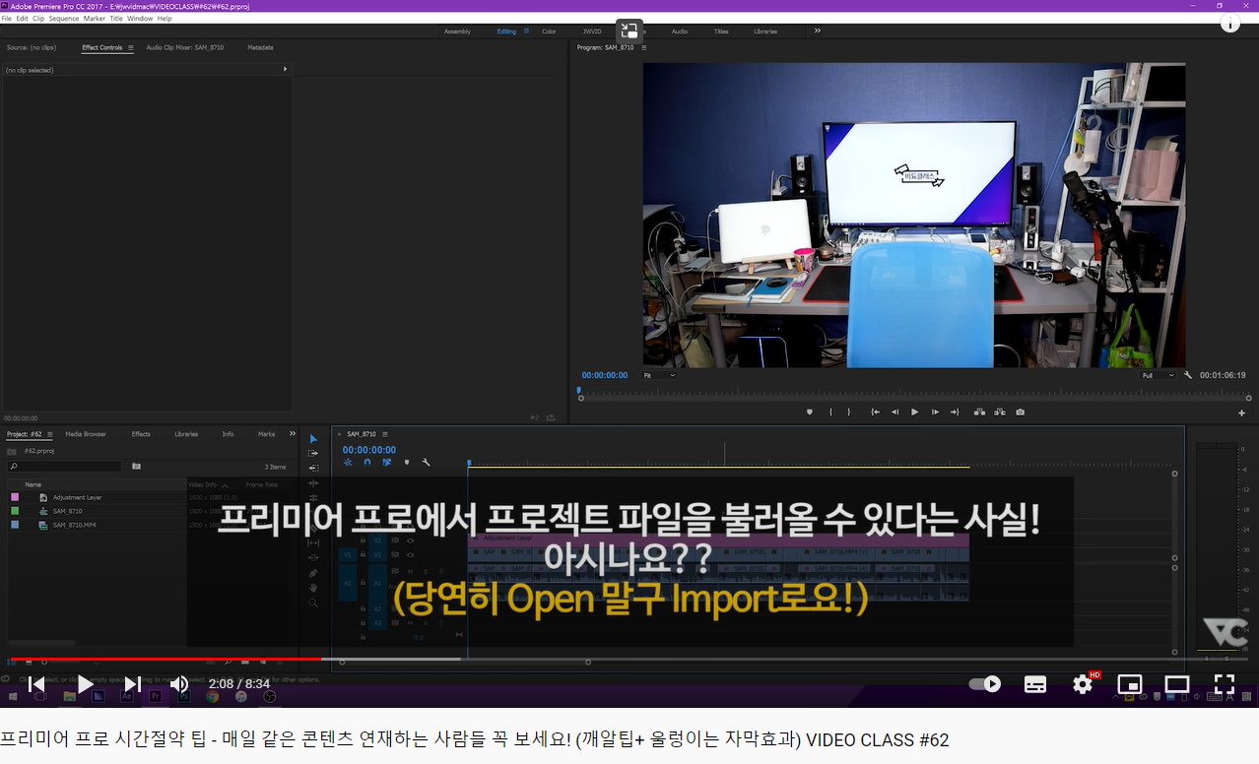This screenshot has height=764, width=1259.
Task: Click timeline Add Marker icon
Action: [x=407, y=462]
